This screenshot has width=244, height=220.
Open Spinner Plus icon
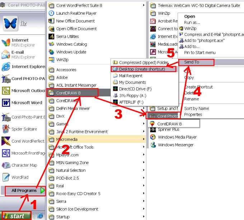[153, 129]
